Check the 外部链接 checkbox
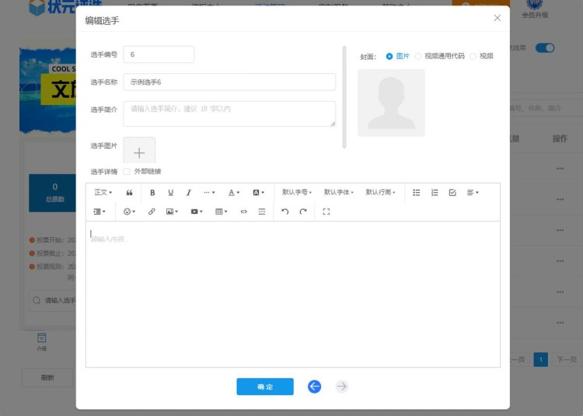 click(x=127, y=172)
